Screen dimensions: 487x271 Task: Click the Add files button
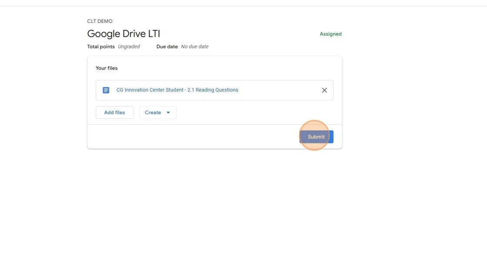click(x=115, y=112)
